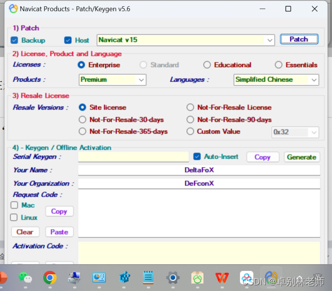Copy the serial keygen value

pos(262,157)
